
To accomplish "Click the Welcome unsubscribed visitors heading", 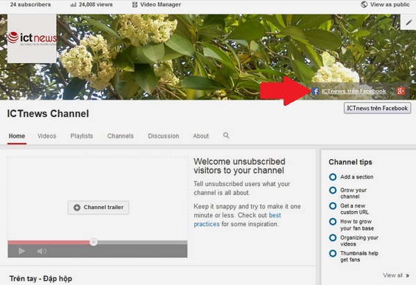I will pos(239,166).
